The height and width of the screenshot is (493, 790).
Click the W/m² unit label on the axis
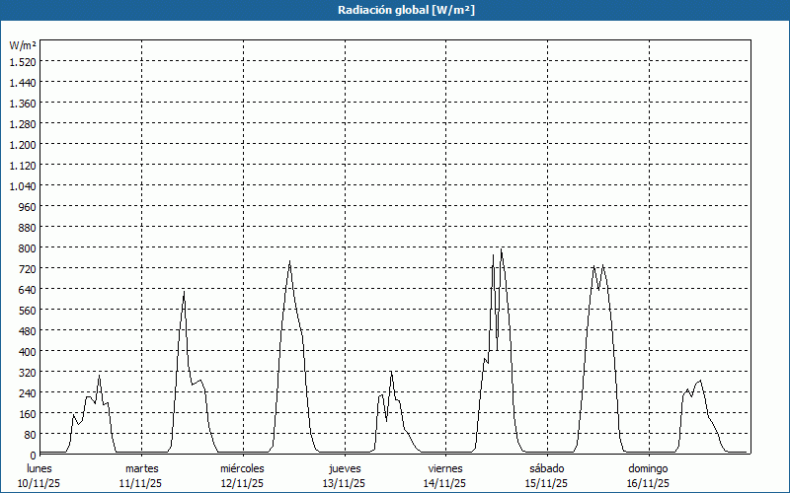(23, 45)
